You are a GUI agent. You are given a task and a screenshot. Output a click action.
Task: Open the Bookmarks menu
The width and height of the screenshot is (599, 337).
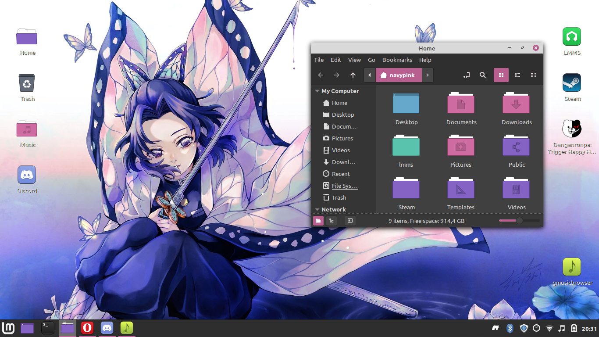pos(397,60)
